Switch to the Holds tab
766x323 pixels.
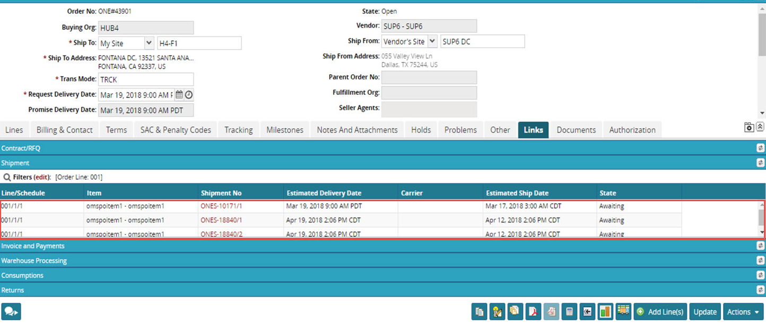pyautogui.click(x=421, y=130)
